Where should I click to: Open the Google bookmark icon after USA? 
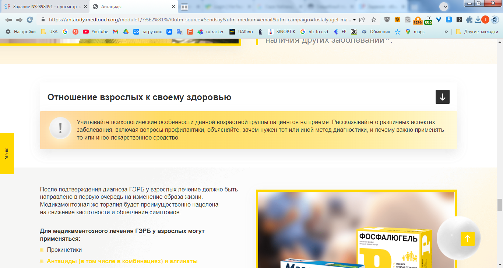click(x=65, y=32)
